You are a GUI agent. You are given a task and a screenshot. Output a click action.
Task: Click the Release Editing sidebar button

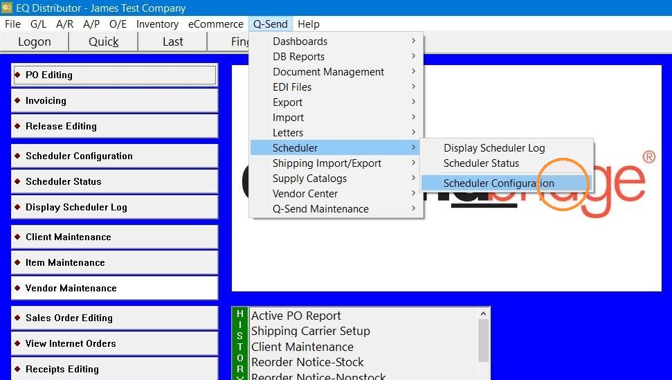tap(114, 126)
